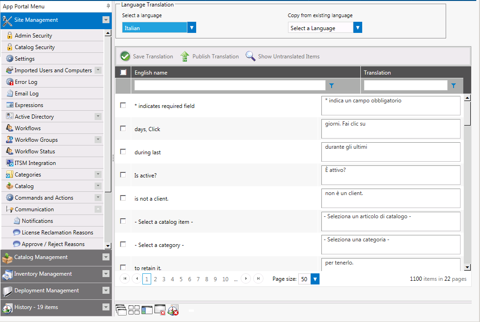Click the Save Translation button

tap(147, 56)
